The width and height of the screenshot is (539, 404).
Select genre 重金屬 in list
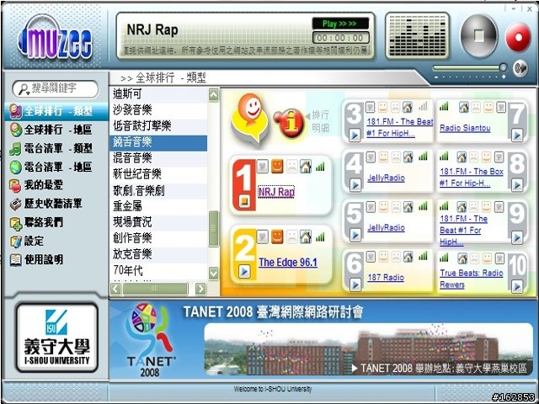pyautogui.click(x=158, y=206)
